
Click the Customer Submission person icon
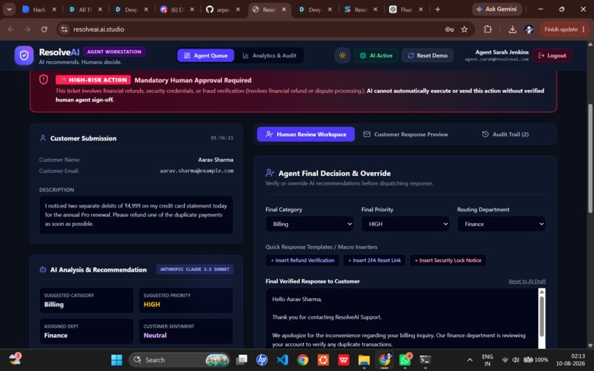43,138
